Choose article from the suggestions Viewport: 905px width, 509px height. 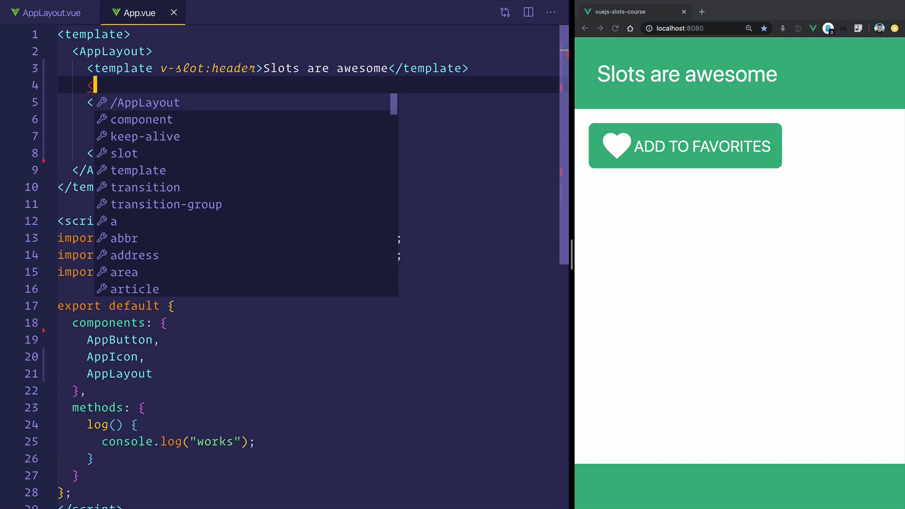[x=242, y=289]
